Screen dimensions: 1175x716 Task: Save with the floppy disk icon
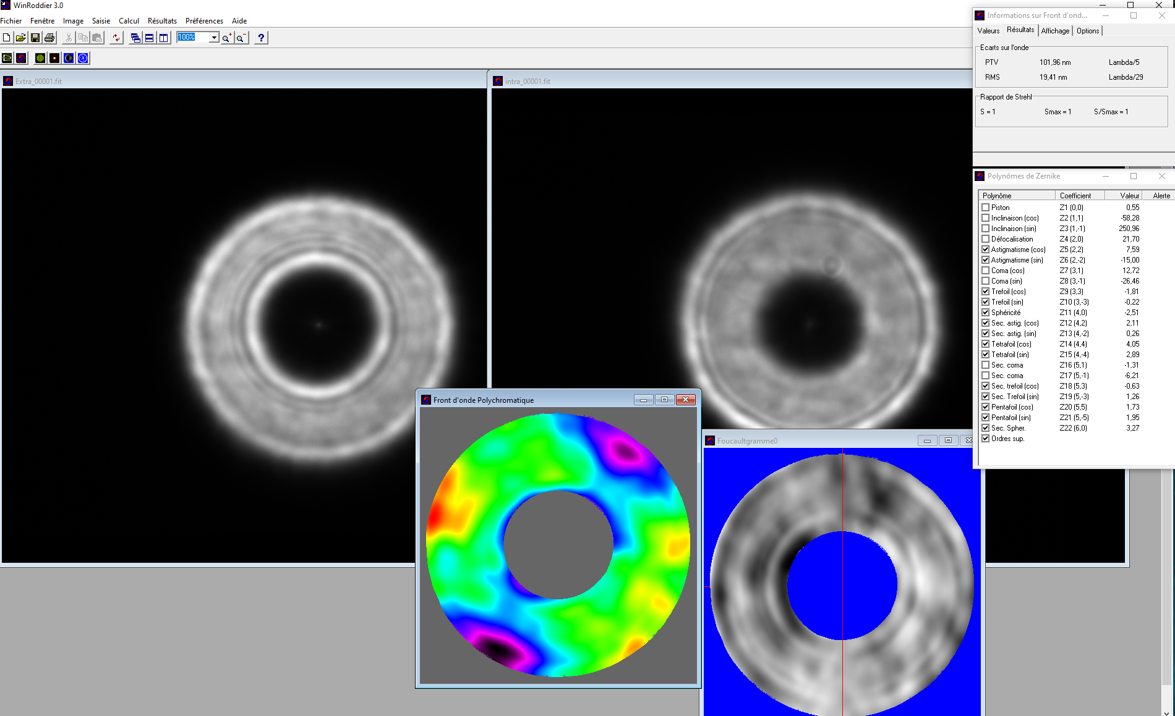(35, 38)
